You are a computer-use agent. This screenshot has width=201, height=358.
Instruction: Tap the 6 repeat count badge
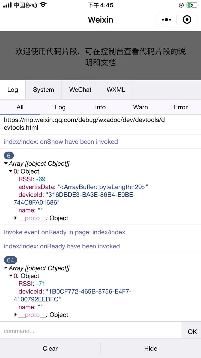click(9, 156)
